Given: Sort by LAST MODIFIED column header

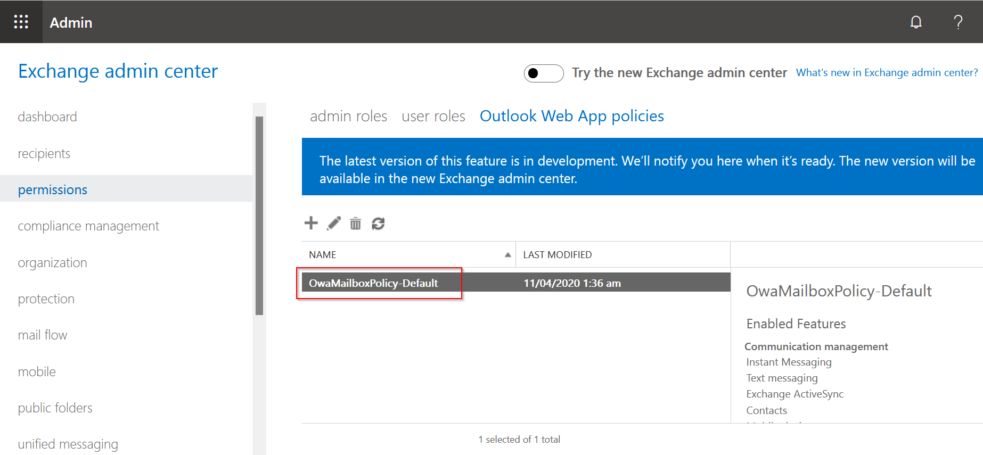Looking at the screenshot, I should click(x=557, y=255).
